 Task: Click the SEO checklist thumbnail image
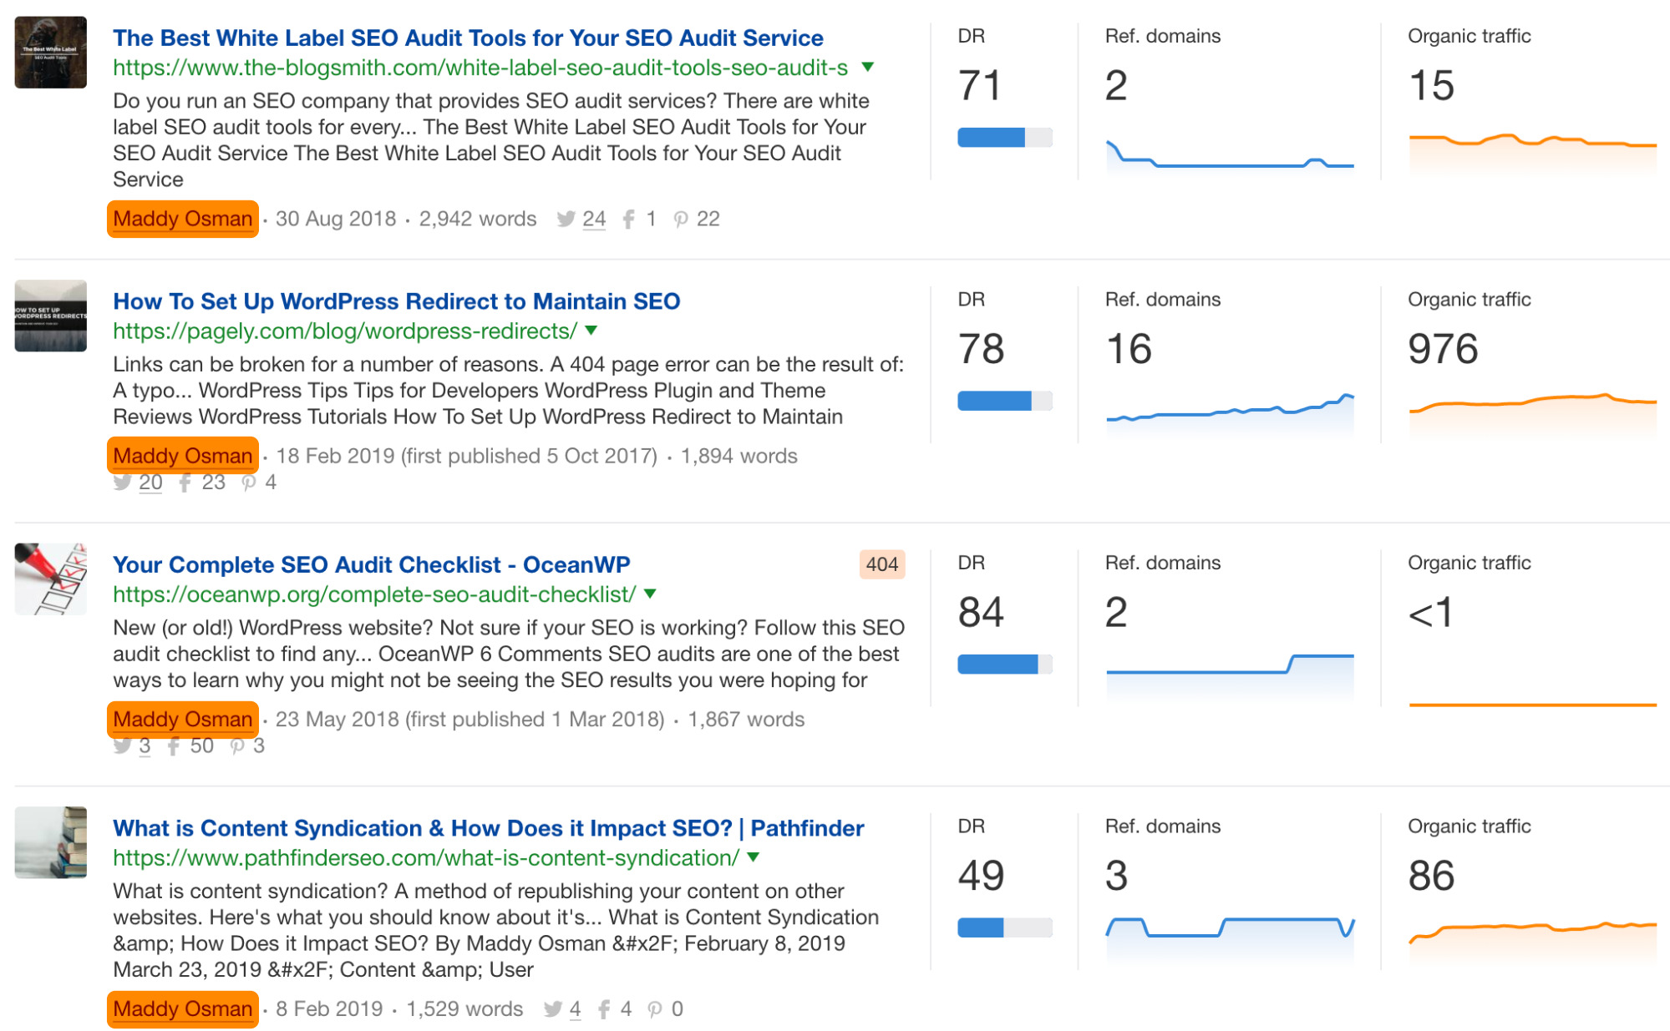(x=51, y=579)
